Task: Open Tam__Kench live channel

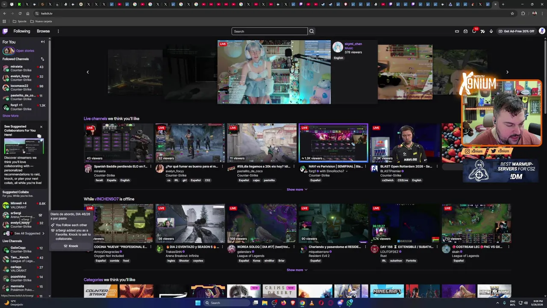Action: coord(24,259)
